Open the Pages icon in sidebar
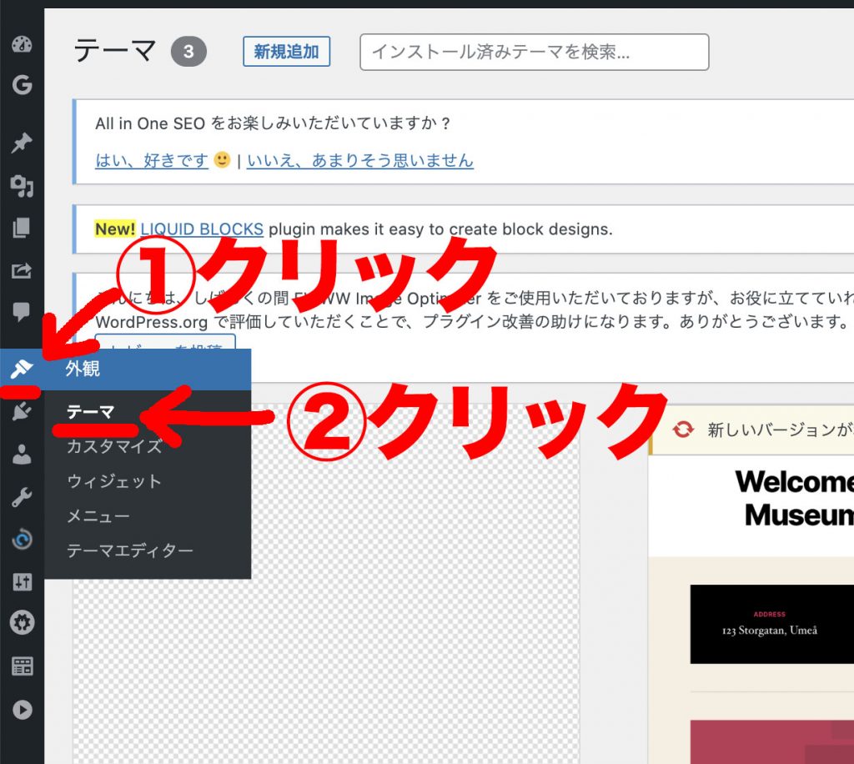The width and height of the screenshot is (854, 764). point(22,229)
